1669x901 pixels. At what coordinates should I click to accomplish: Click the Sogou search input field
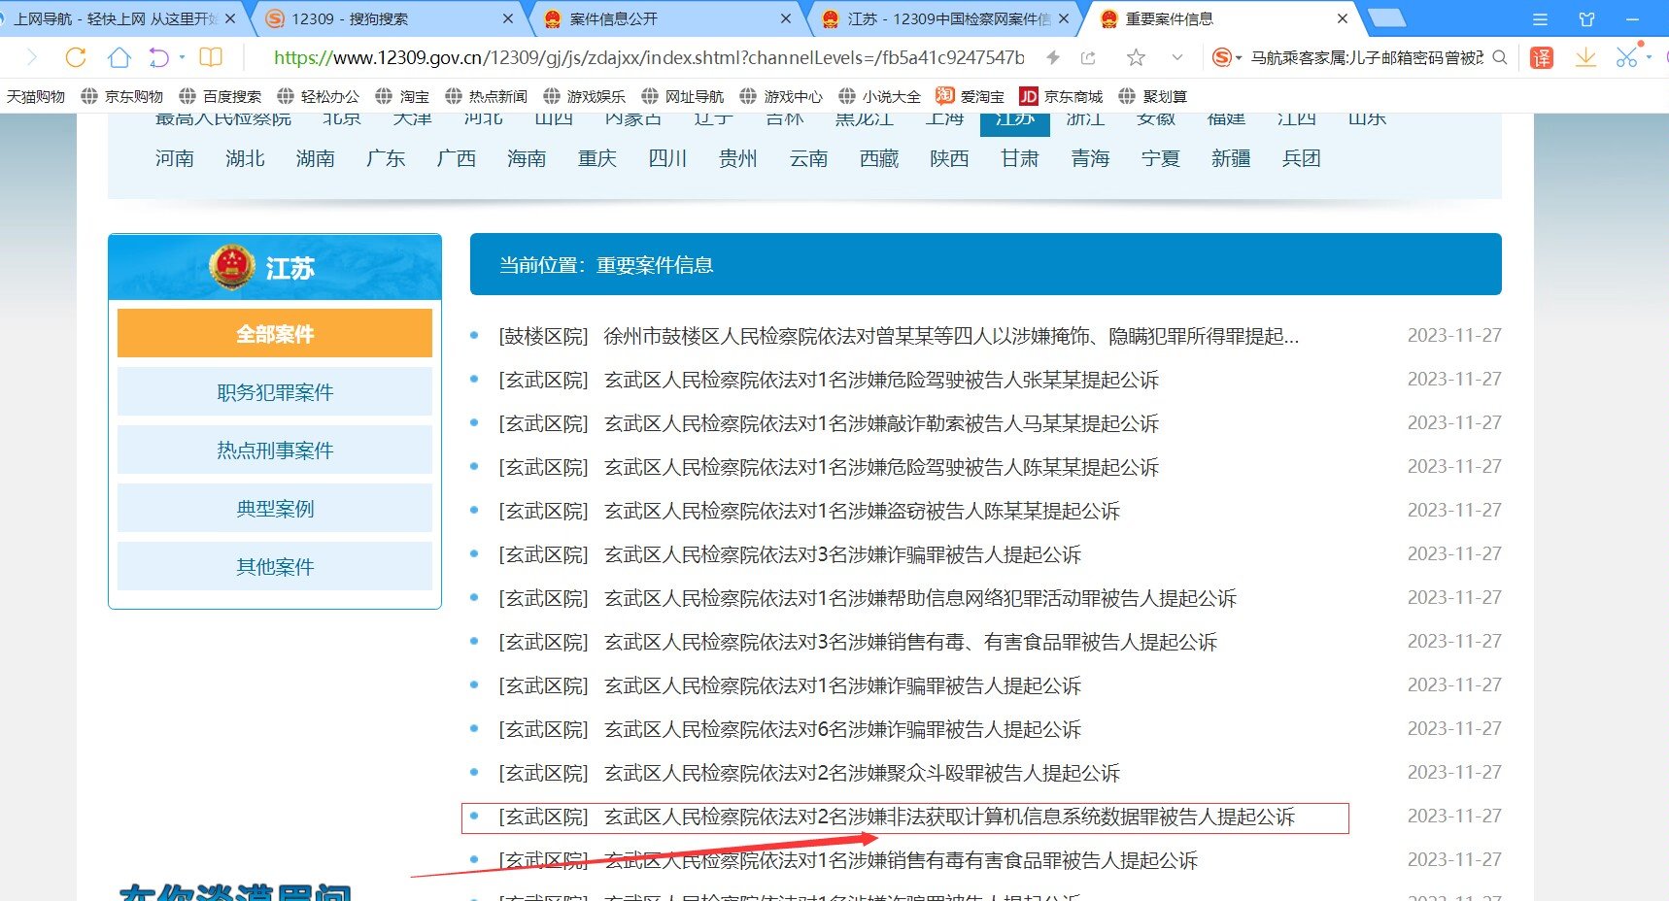(x=1366, y=57)
